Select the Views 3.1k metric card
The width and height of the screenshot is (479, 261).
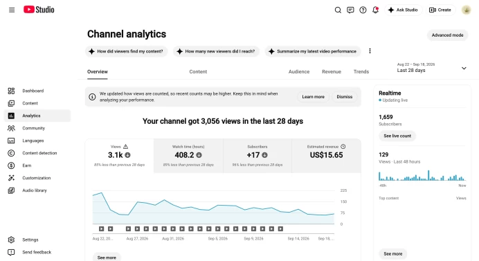click(120, 156)
